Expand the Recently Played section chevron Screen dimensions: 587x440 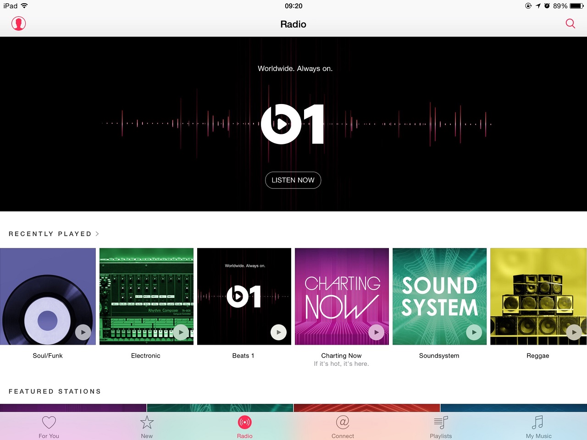click(97, 234)
